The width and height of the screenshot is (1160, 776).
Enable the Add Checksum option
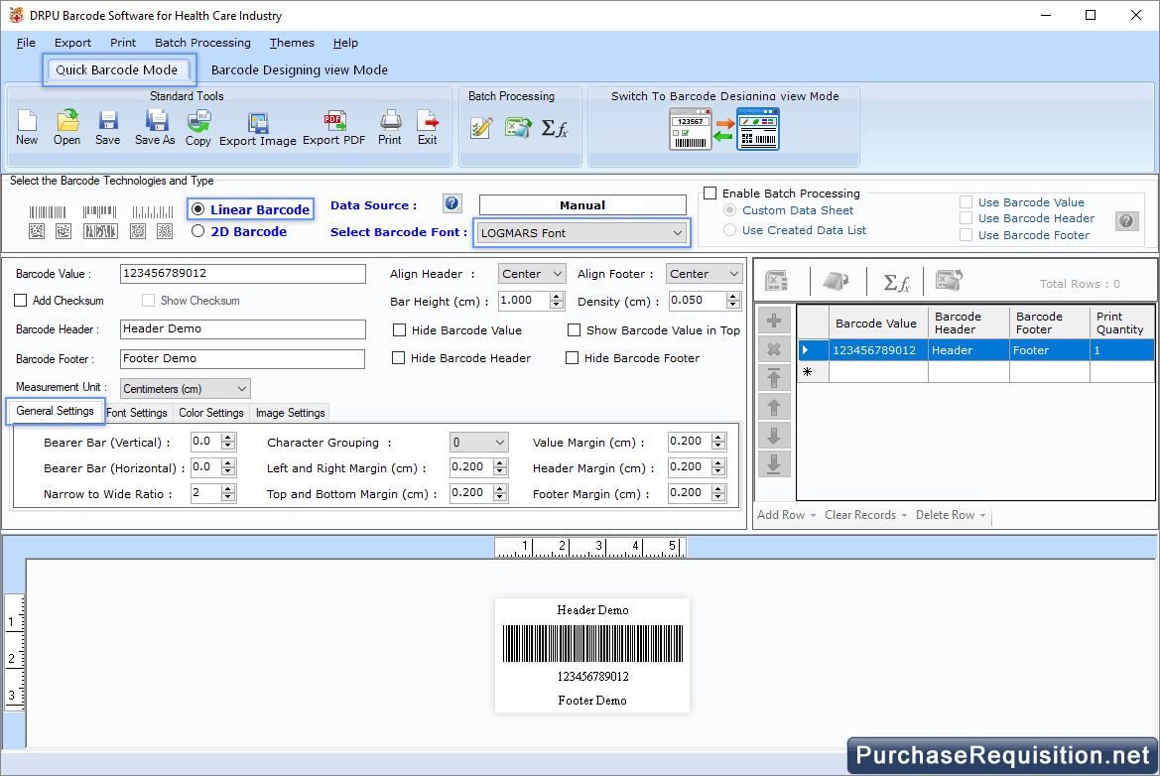pyautogui.click(x=20, y=300)
